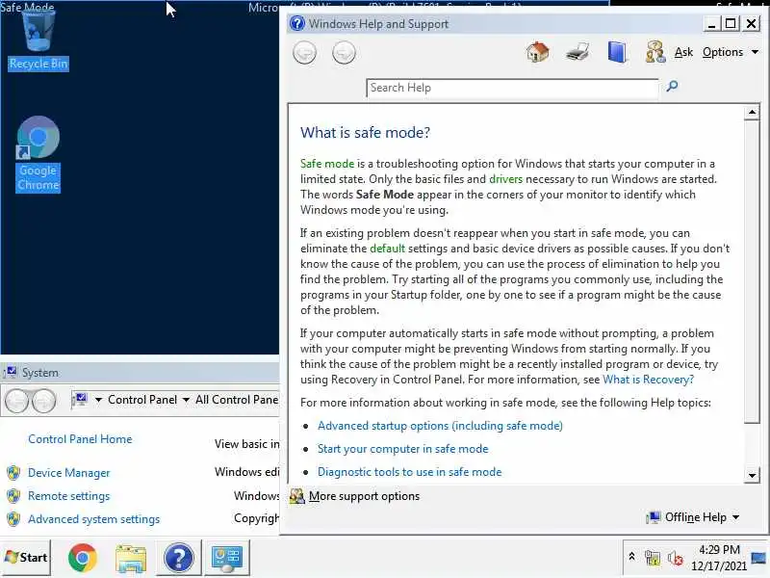Screen dimensions: 770x578
Task: Click the shield icon beside Device Manager
Action: click(x=13, y=473)
